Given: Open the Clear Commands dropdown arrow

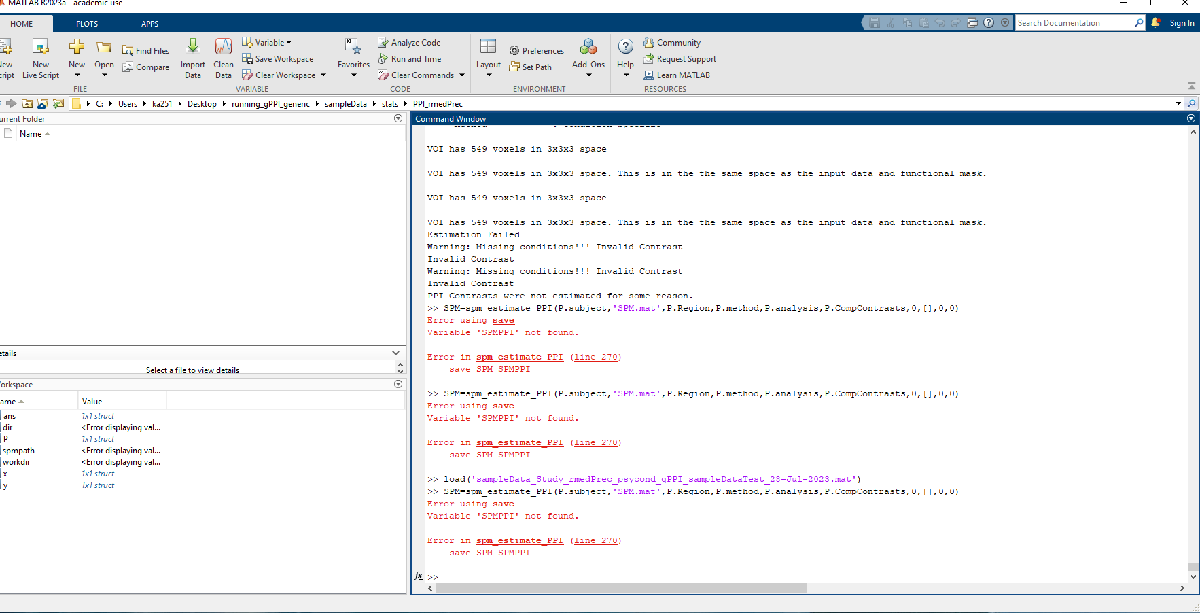Looking at the screenshot, I should (x=462, y=75).
